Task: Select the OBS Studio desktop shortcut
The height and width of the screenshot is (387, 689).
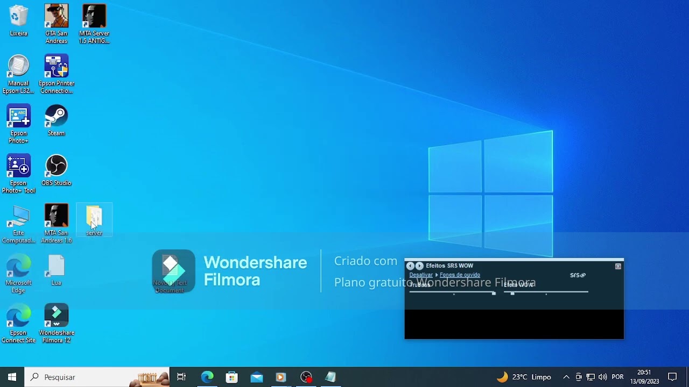Action: point(56,170)
